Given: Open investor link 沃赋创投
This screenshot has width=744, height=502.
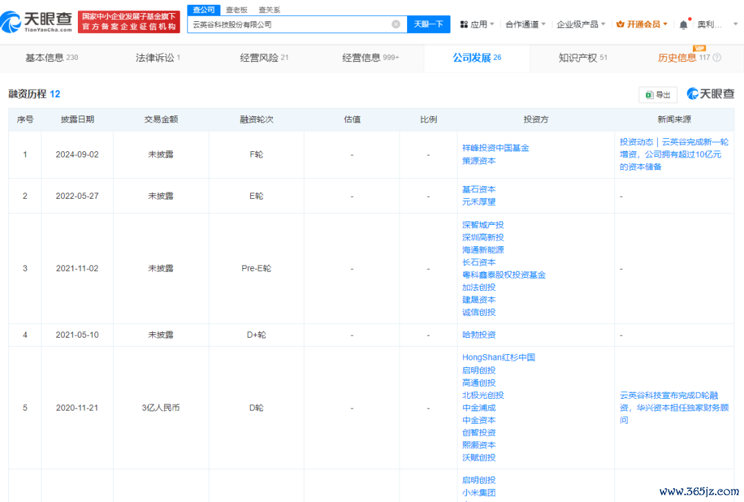Looking at the screenshot, I should coord(479,457).
